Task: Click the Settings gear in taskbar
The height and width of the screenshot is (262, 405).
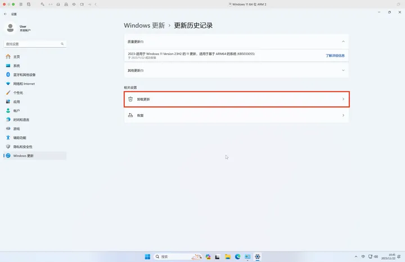Action: tap(258, 256)
